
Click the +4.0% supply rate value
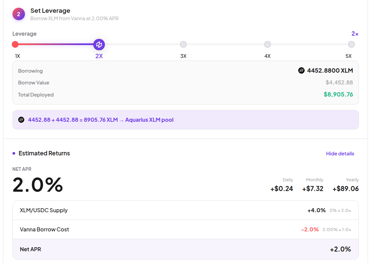click(x=316, y=210)
